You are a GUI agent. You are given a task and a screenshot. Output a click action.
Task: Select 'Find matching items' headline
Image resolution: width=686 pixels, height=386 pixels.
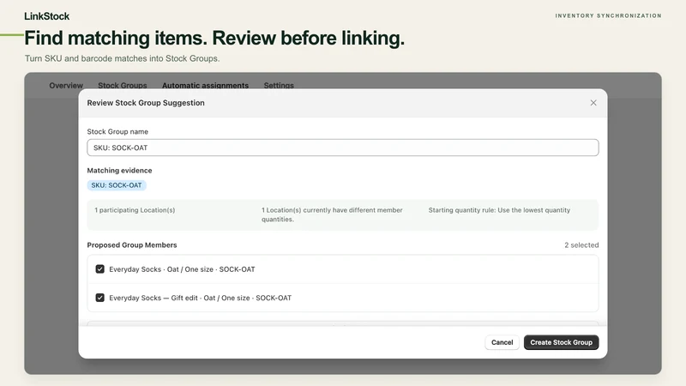pos(214,38)
